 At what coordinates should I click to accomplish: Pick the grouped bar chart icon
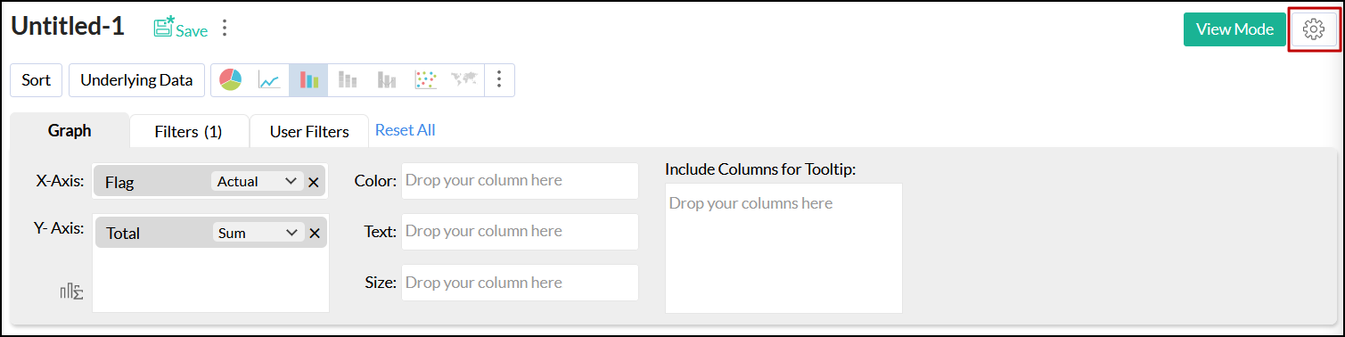click(386, 80)
